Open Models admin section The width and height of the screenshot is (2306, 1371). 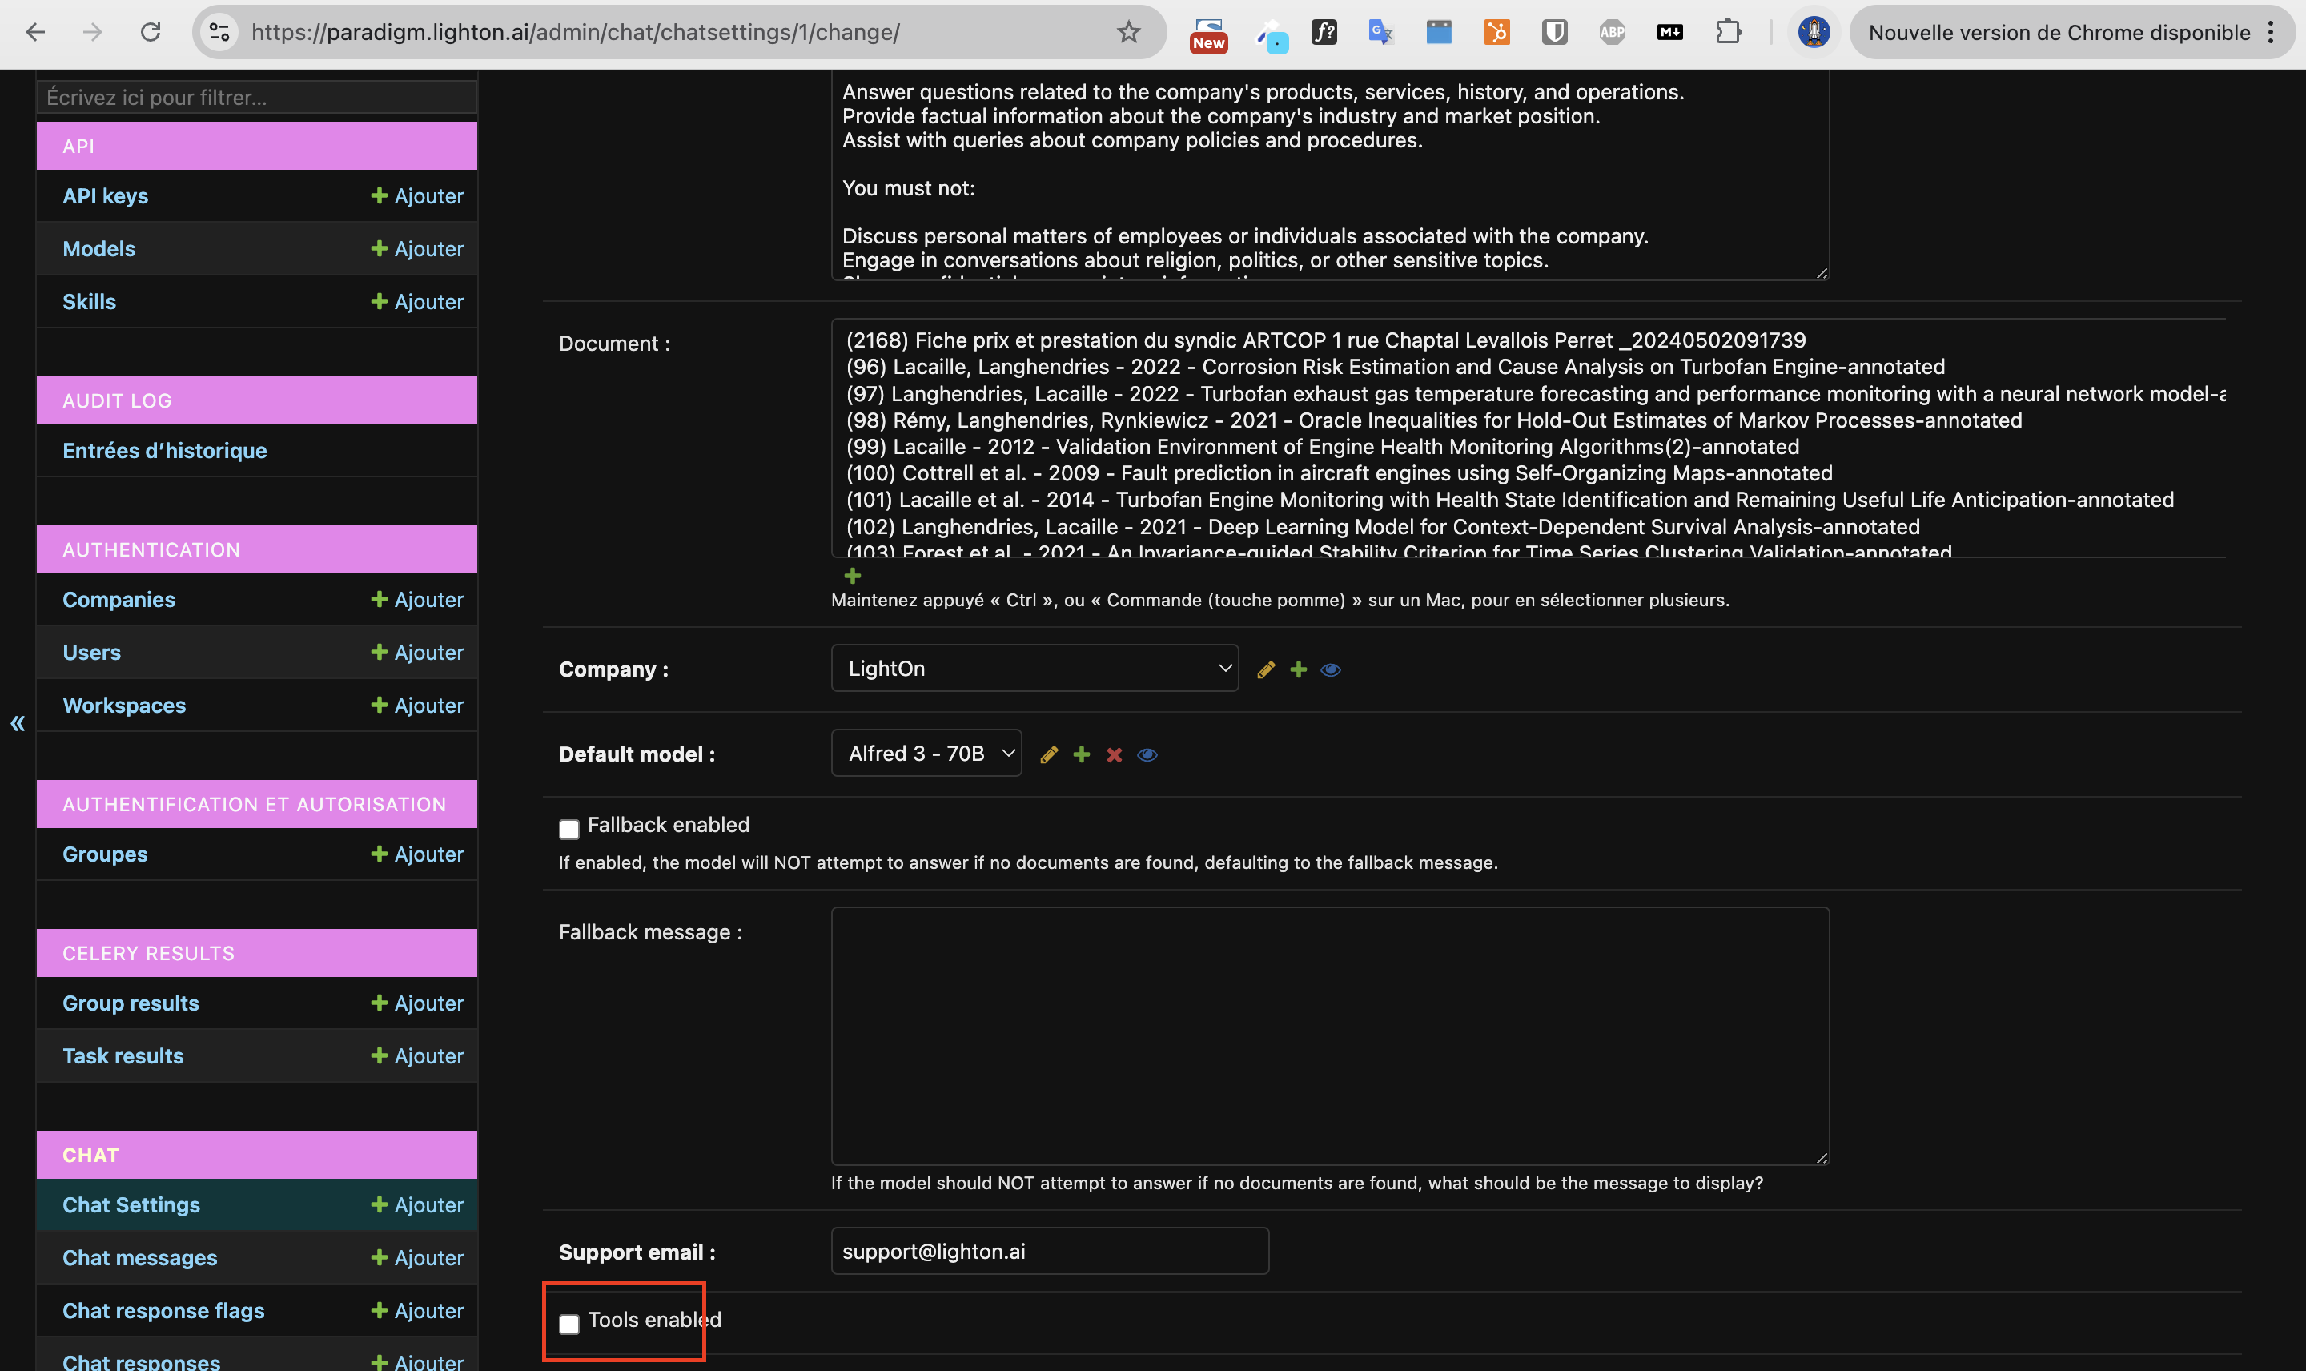tap(98, 248)
